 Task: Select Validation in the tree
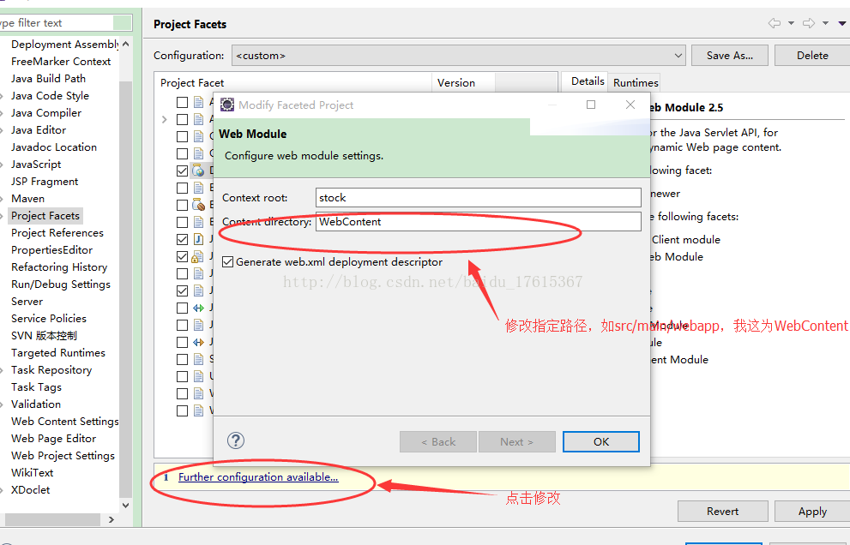pos(36,404)
